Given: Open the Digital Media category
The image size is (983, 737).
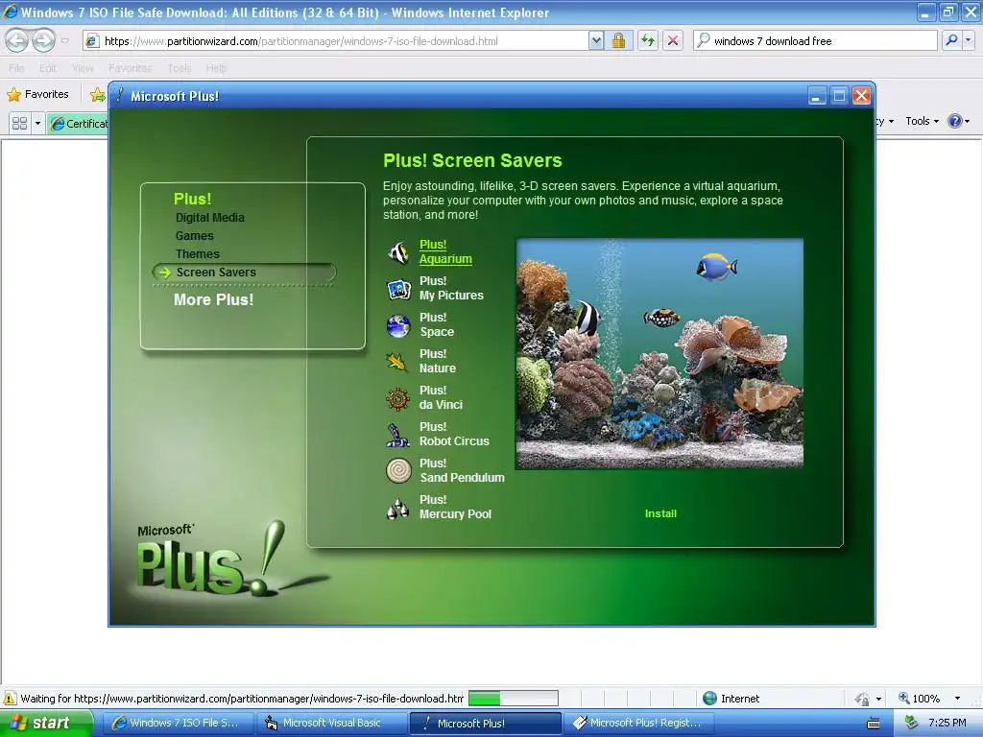Looking at the screenshot, I should click(x=210, y=218).
